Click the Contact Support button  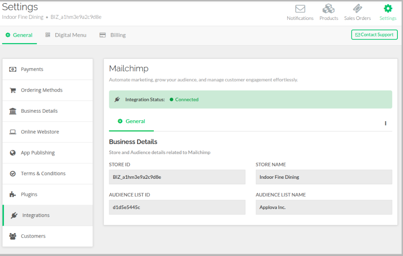pos(374,35)
